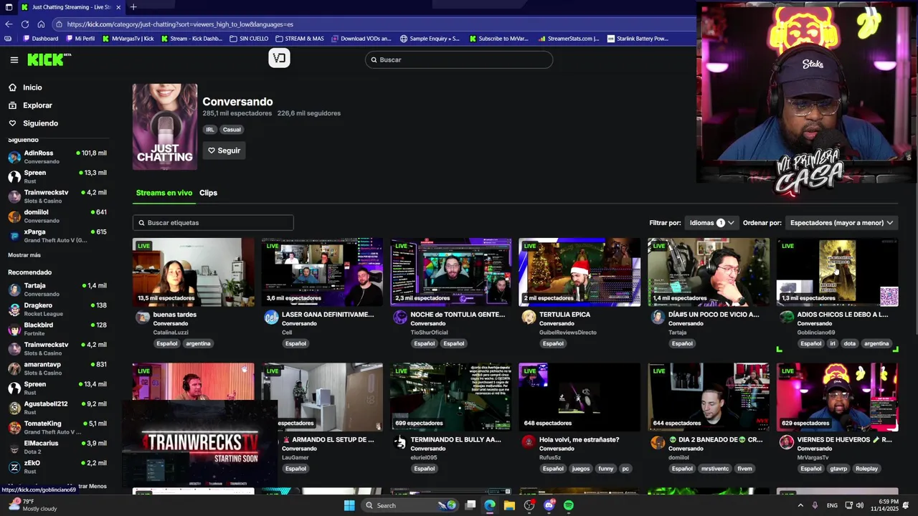Screen dimensions: 918x516
Task: Click the domiilol avatar in sidebar
Action: [14, 216]
